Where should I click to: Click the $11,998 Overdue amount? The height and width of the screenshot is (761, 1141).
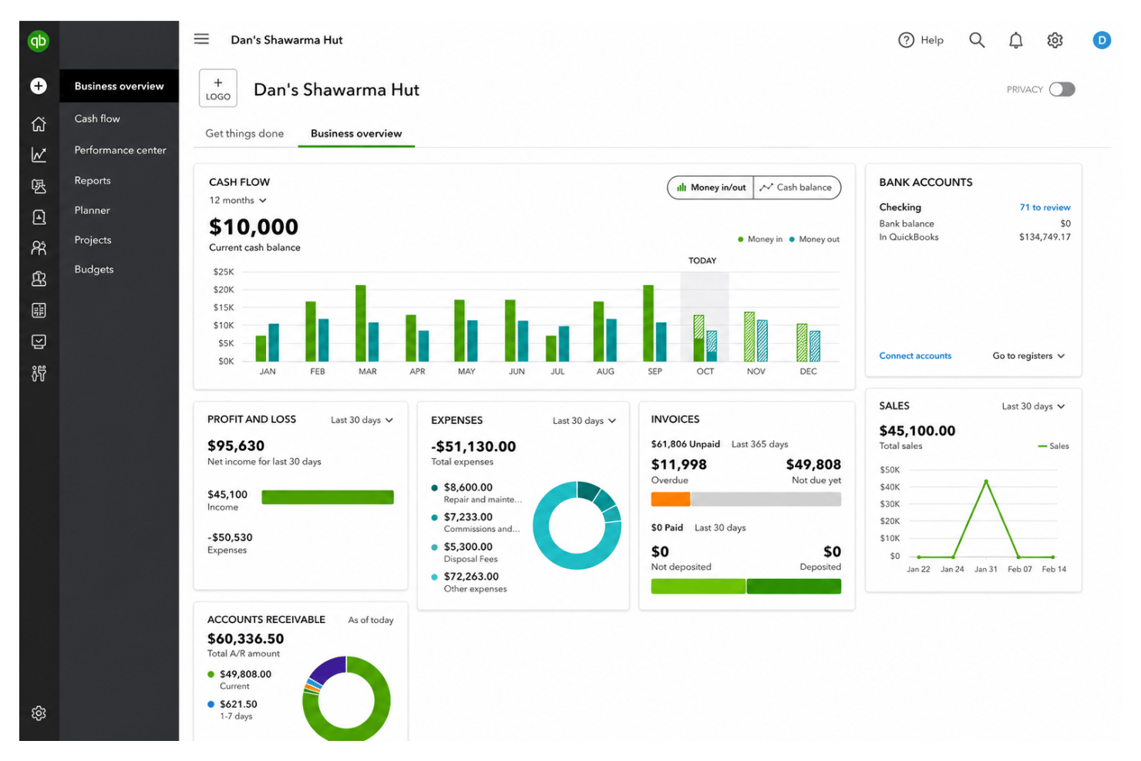tap(678, 465)
